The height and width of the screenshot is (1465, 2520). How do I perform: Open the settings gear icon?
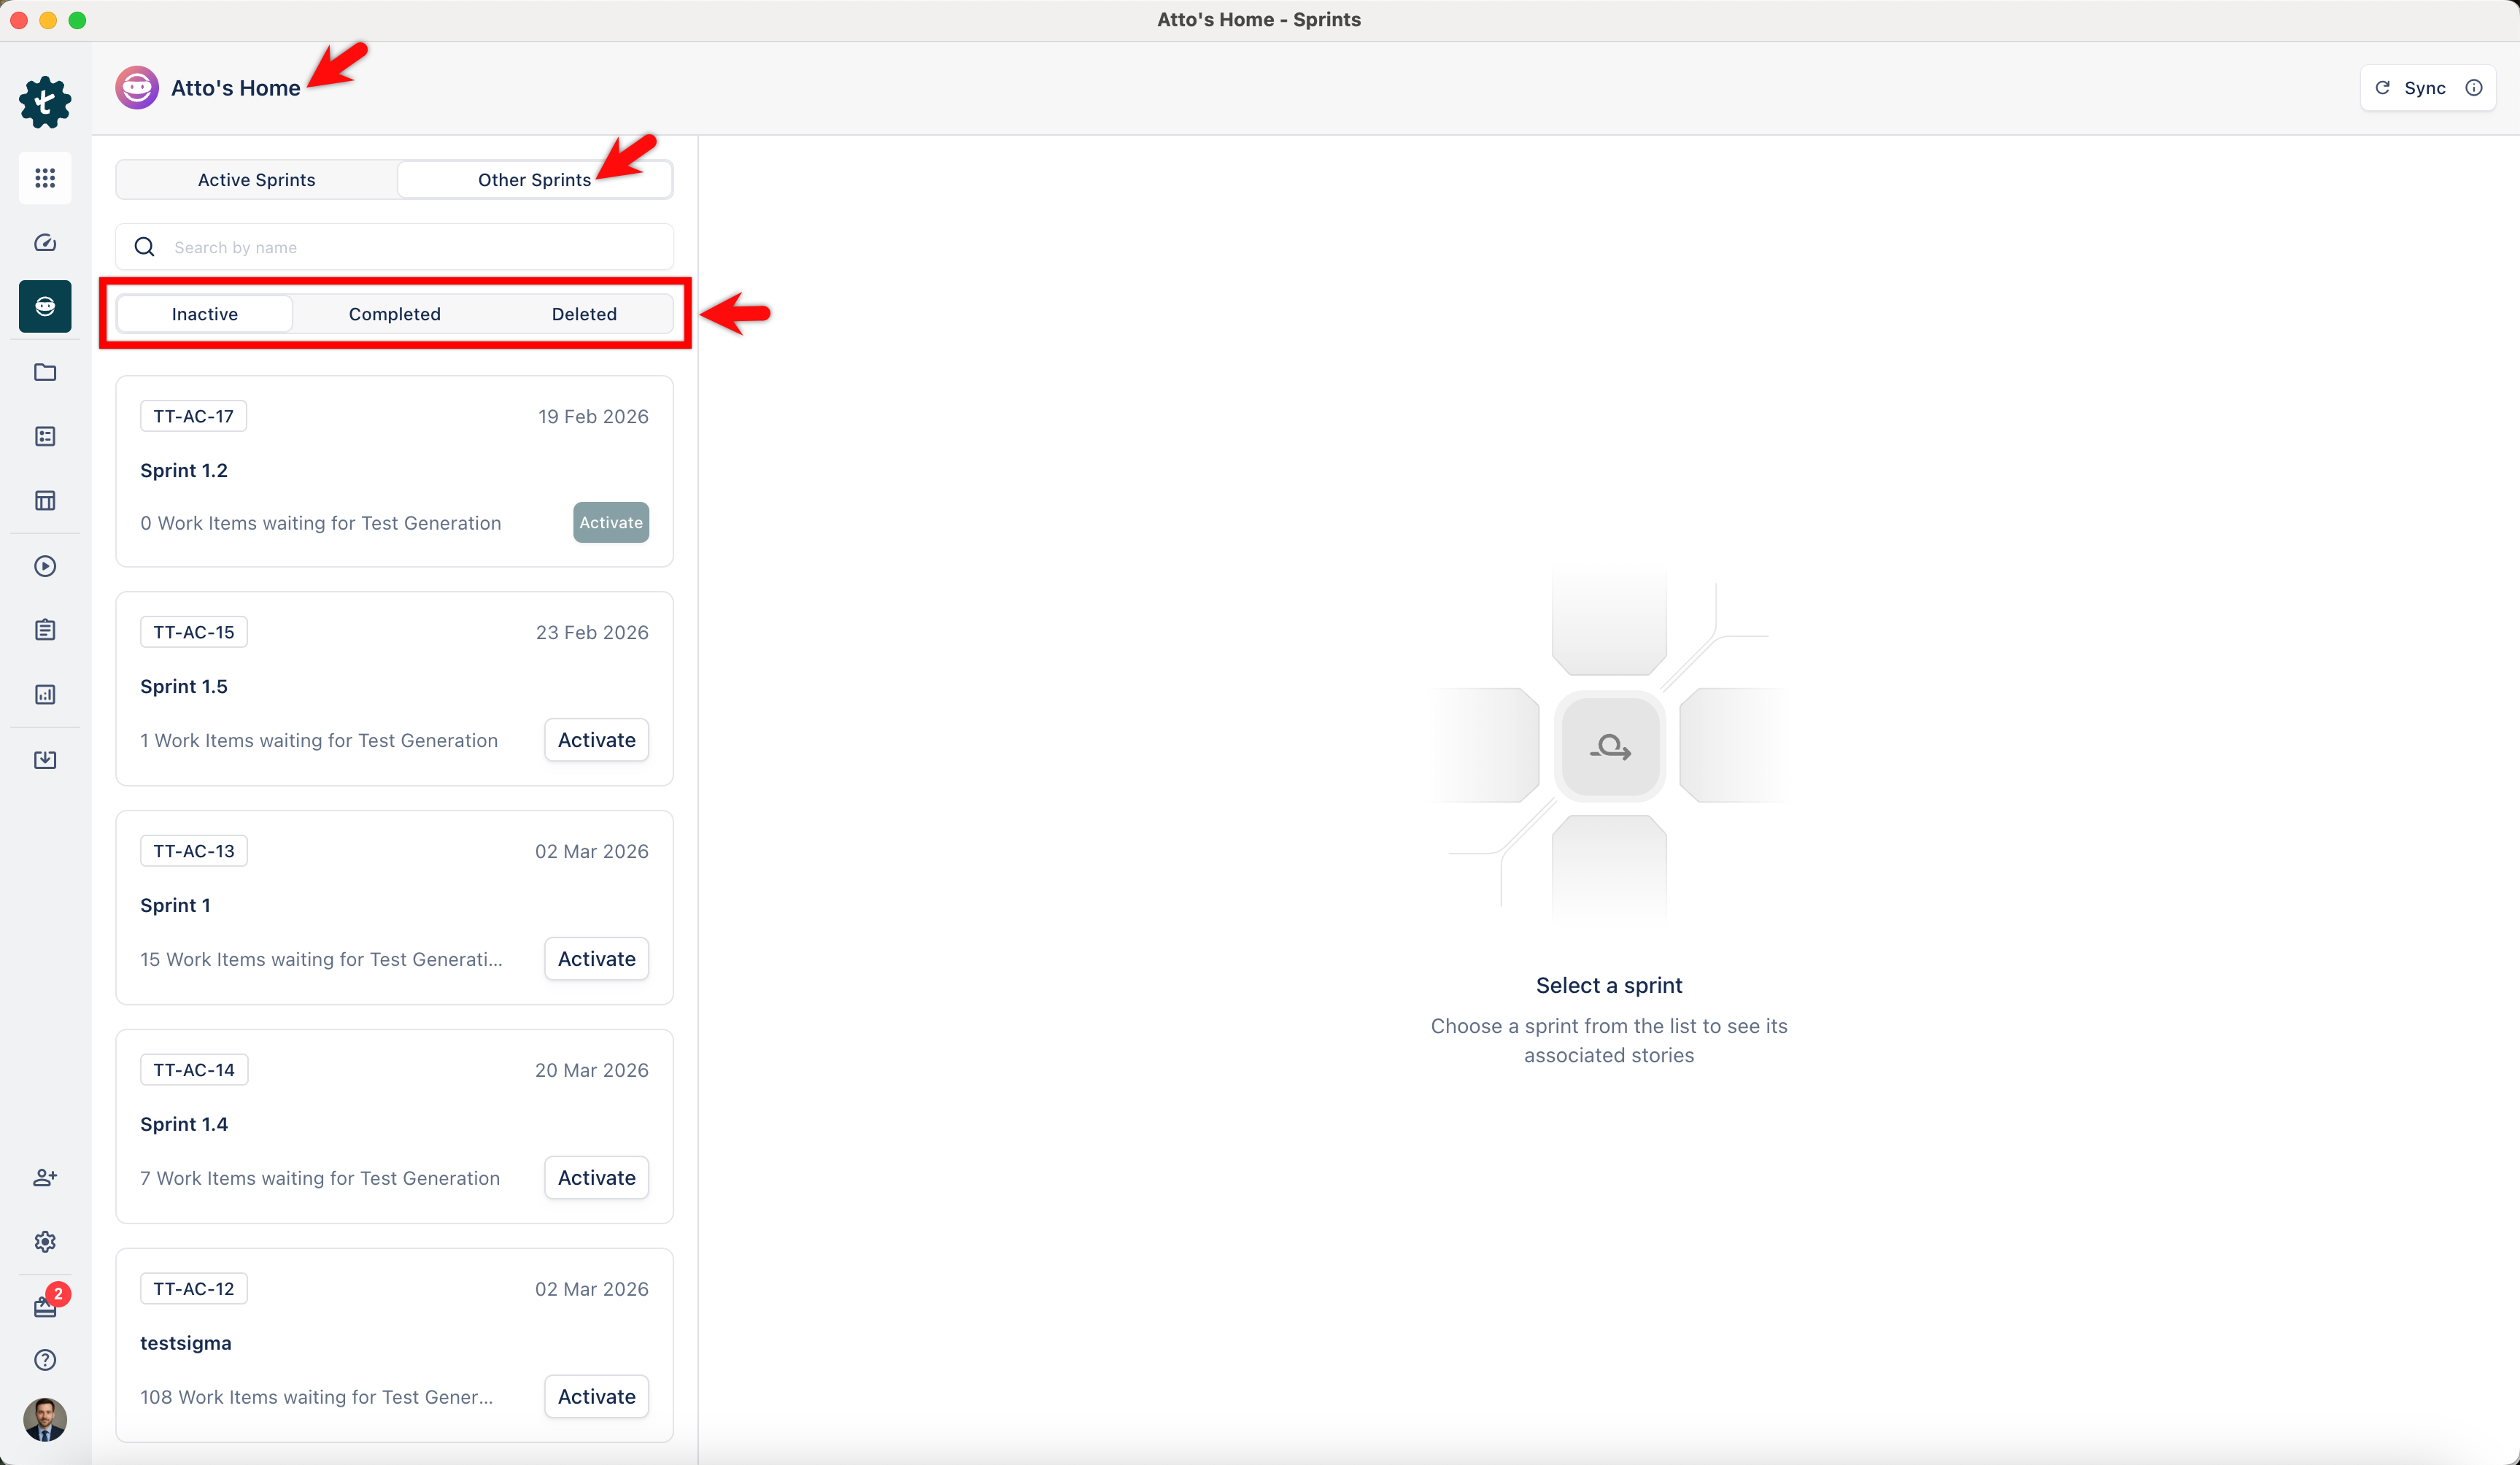point(45,1241)
